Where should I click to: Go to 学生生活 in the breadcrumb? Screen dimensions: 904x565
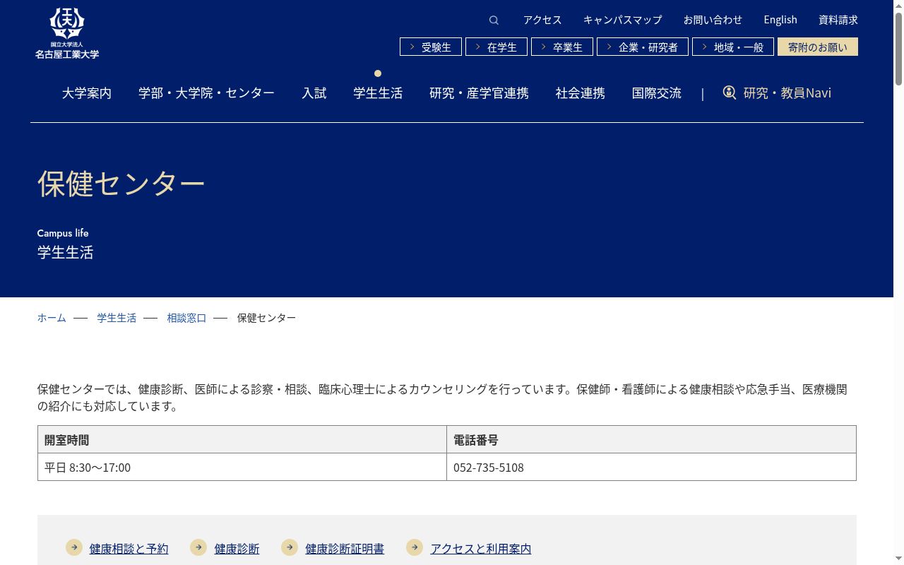(x=117, y=318)
